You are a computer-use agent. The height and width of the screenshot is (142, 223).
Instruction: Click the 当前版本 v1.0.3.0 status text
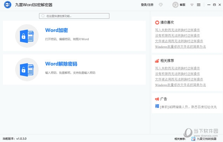click(14, 139)
